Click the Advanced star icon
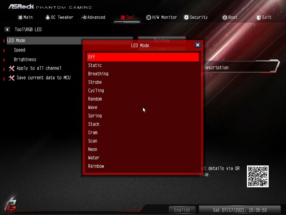The width and height of the screenshot is (286, 215). point(84,18)
